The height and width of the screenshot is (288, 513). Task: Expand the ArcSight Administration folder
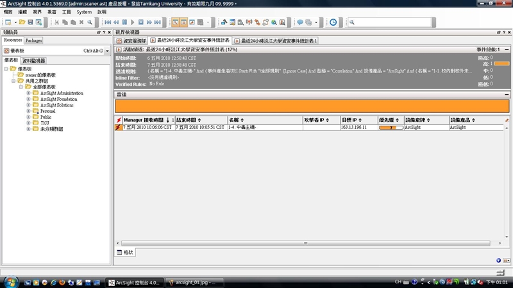tap(28, 93)
